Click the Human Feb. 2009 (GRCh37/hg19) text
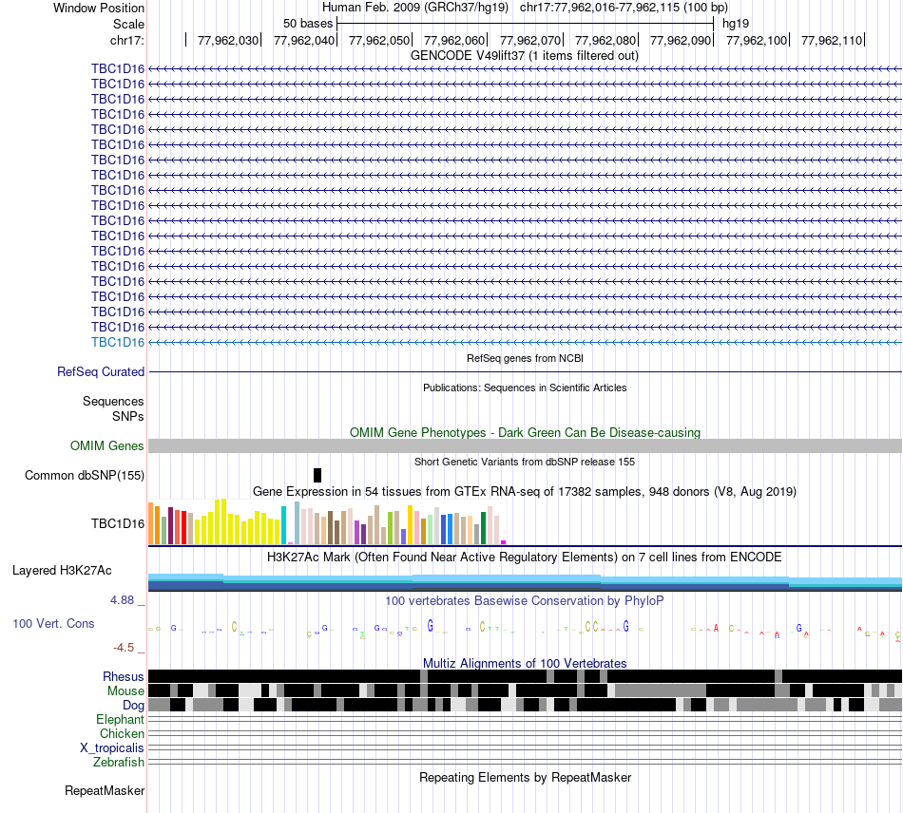Screen dimensions: 903x813 [x=415, y=8]
